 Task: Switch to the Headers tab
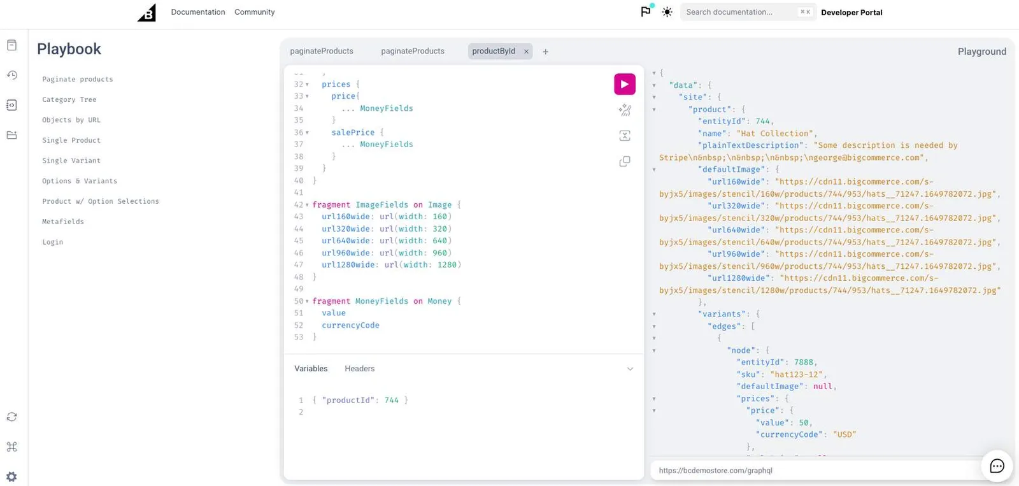[360, 369]
